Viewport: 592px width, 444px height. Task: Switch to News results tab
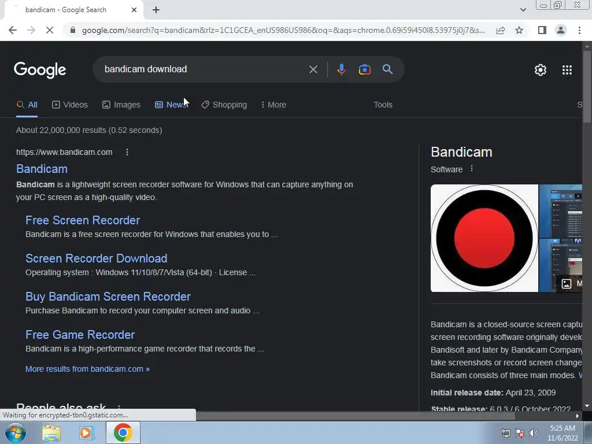pyautogui.click(x=171, y=105)
